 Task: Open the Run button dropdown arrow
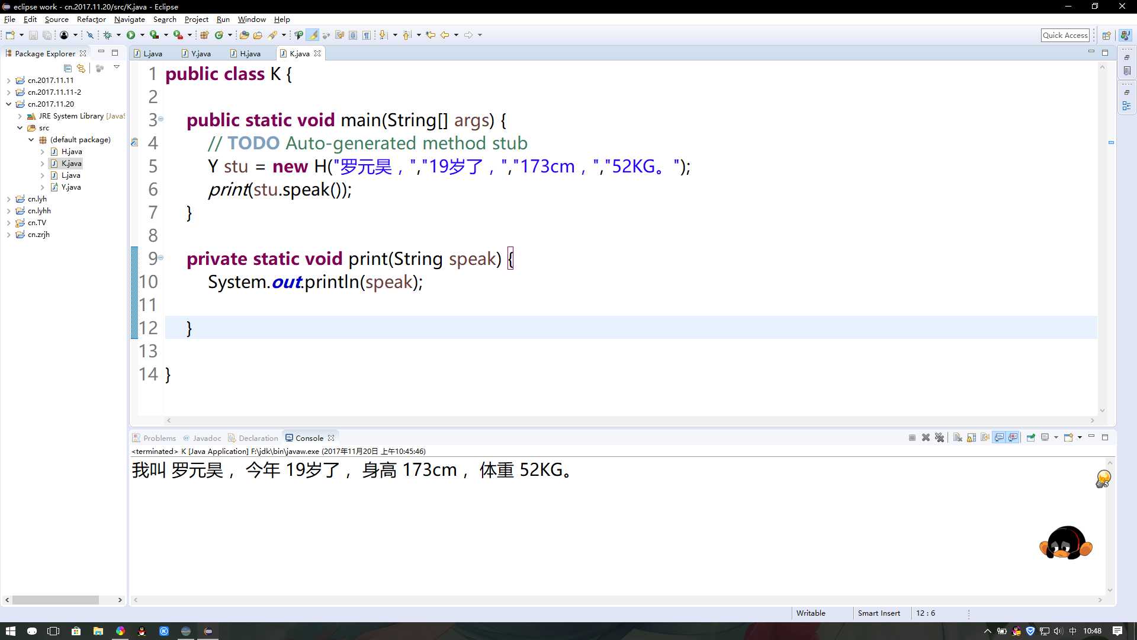point(142,35)
